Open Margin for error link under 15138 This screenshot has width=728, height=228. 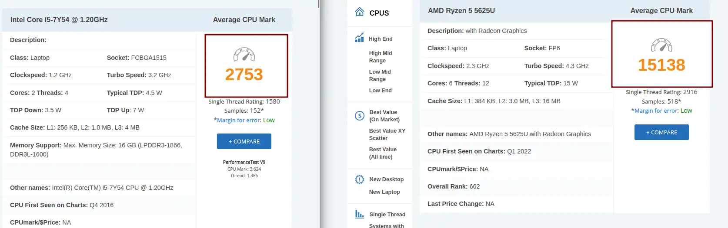coord(656,111)
